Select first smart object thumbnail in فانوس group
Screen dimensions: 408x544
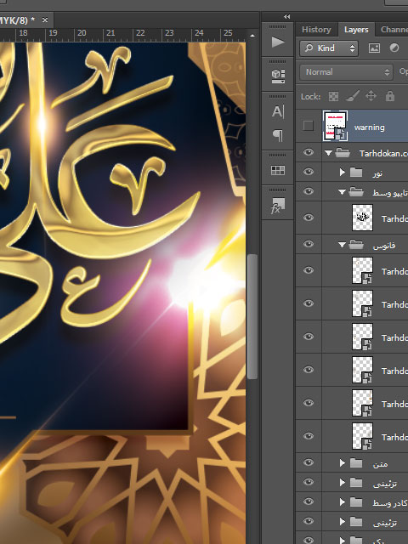point(362,270)
